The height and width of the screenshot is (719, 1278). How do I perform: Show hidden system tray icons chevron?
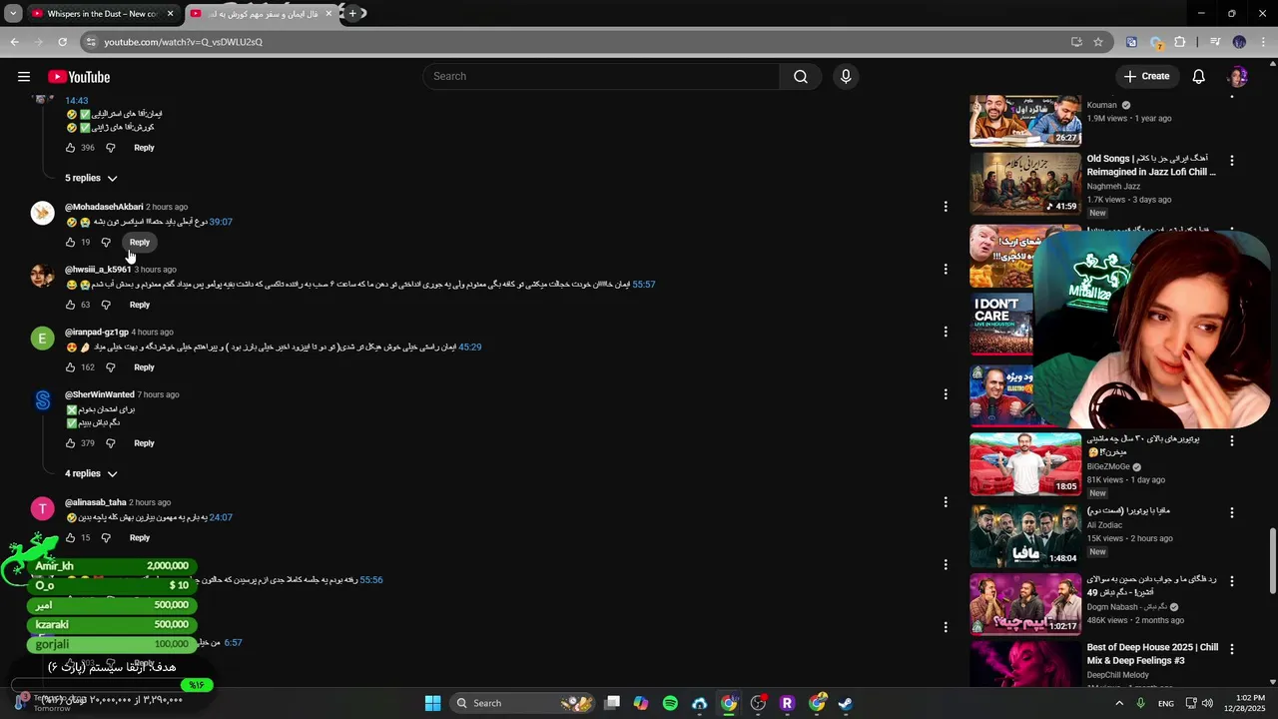coord(1118,703)
